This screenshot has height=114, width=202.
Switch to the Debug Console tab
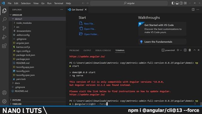(103, 50)
